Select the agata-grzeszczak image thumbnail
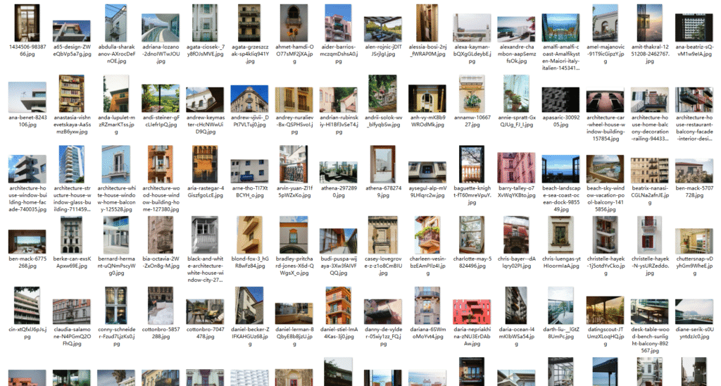This screenshot has height=386, width=721. tap(250, 23)
